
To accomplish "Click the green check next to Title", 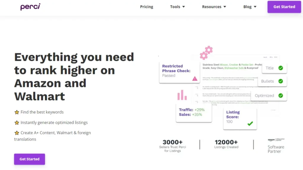I will 281,68.
